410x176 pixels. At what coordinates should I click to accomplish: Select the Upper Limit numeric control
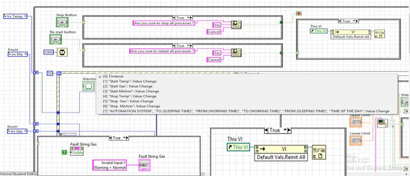coord(355,122)
